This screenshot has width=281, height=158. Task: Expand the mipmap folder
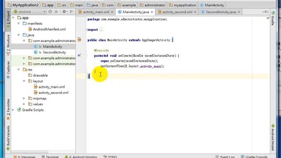(24, 98)
